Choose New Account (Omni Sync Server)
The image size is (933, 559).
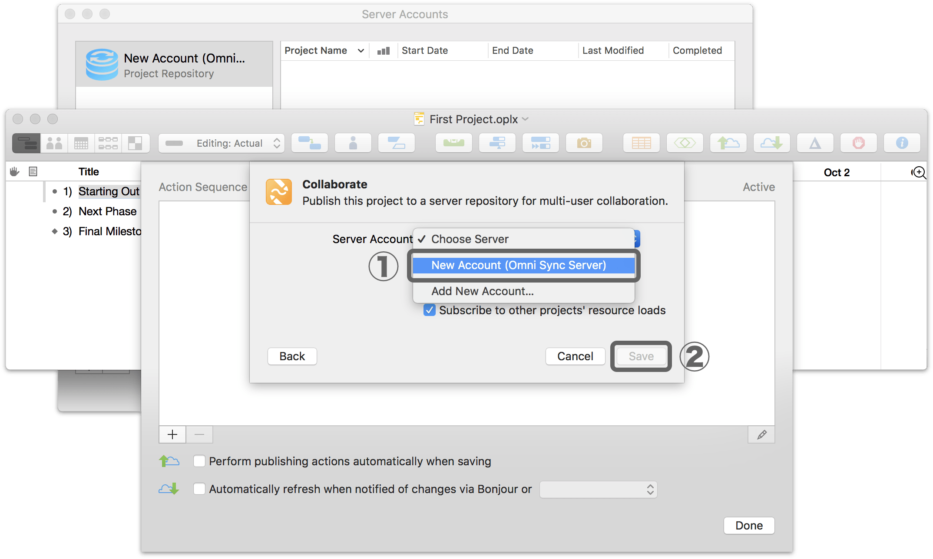click(x=523, y=265)
